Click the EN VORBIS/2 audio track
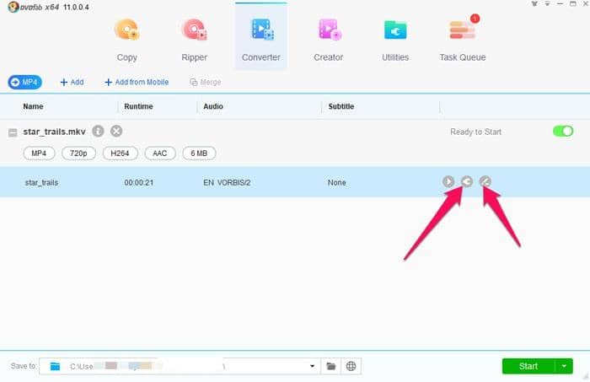The height and width of the screenshot is (382, 590). [x=227, y=182]
